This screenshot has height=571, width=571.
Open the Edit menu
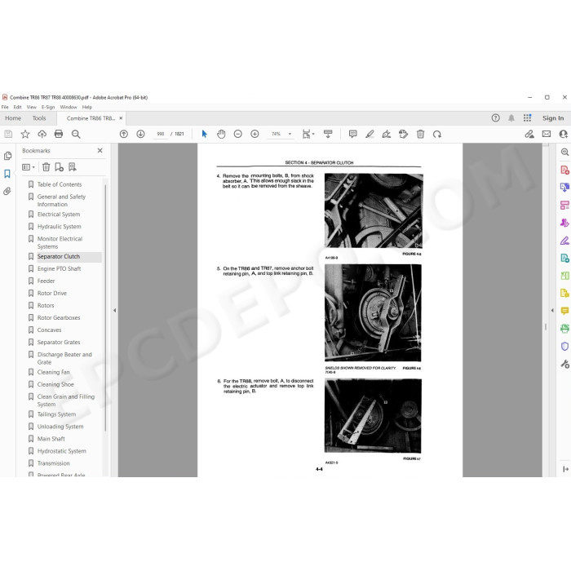[x=17, y=107]
